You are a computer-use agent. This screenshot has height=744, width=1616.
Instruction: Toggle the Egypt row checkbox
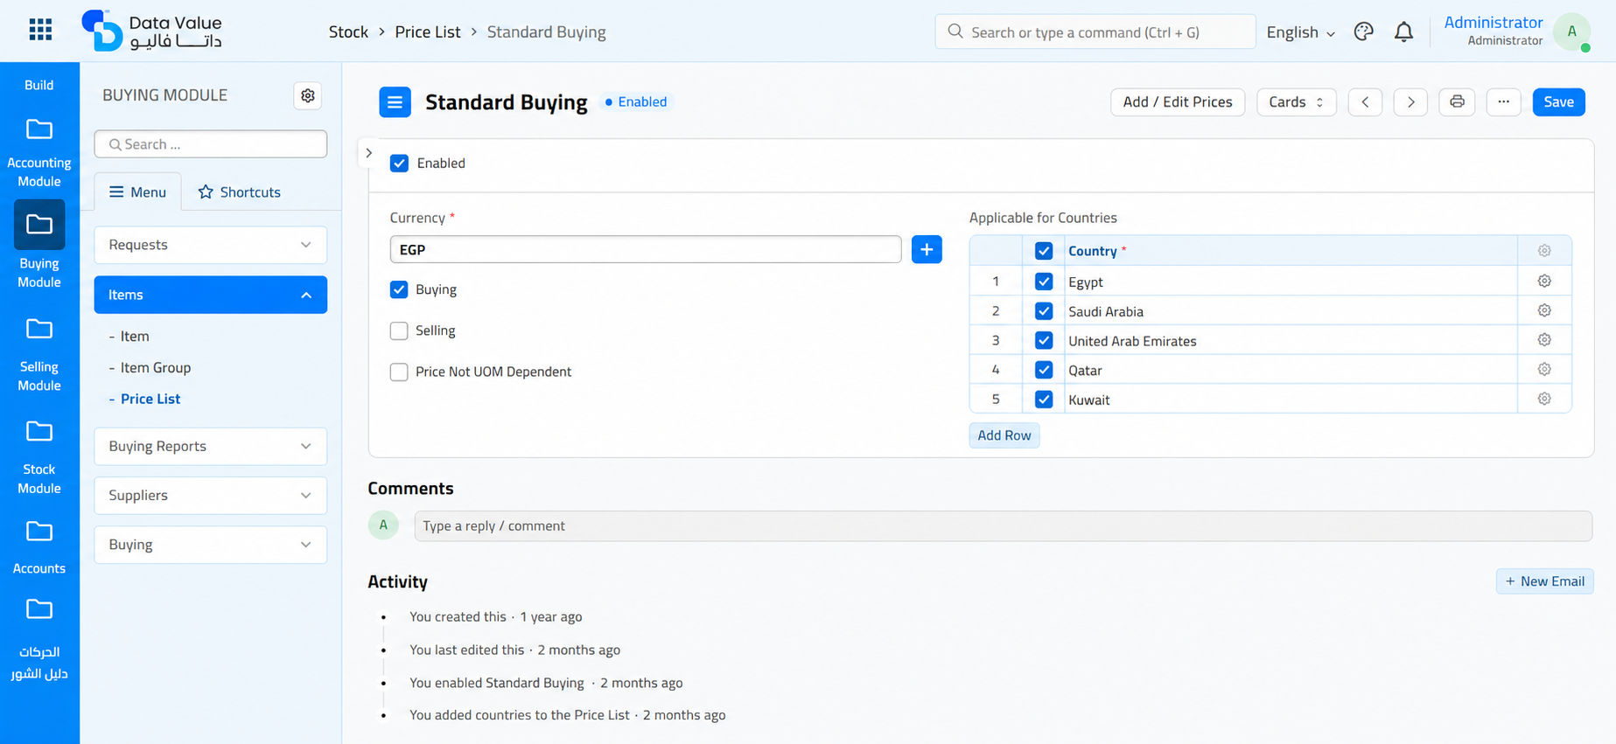[x=1044, y=282]
